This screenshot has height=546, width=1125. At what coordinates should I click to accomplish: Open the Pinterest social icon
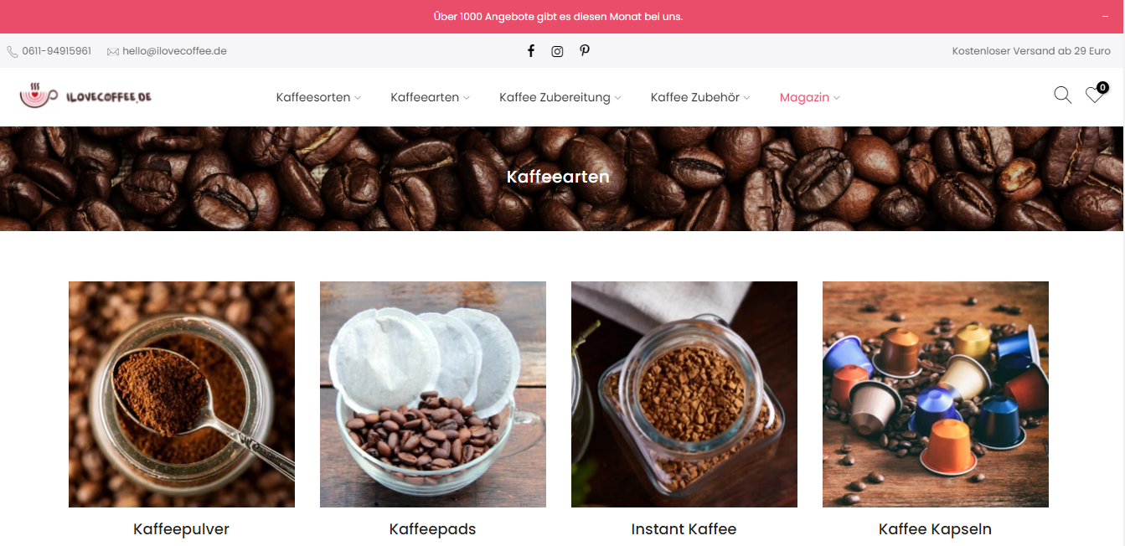coord(585,51)
